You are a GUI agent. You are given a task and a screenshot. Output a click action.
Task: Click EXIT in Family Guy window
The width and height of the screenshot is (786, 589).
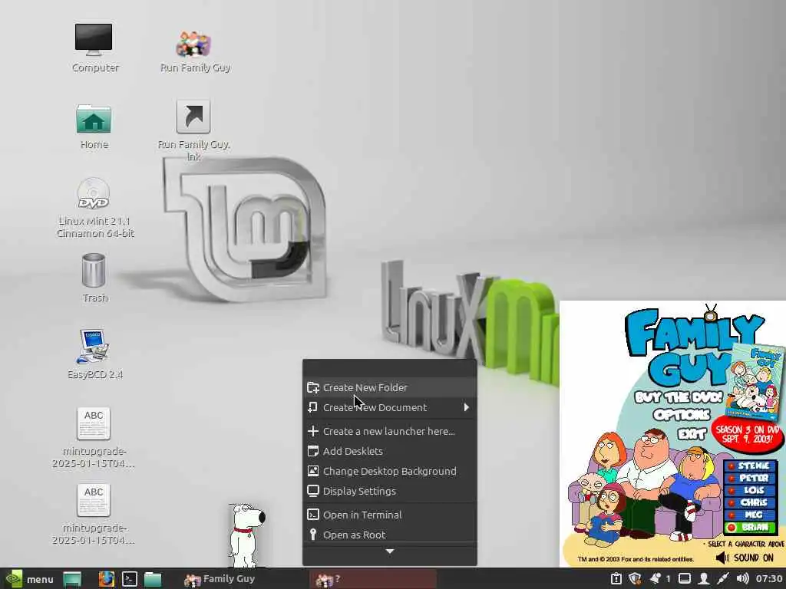click(x=692, y=433)
